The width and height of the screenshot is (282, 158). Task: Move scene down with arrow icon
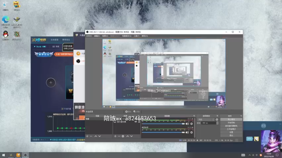coord(99,136)
